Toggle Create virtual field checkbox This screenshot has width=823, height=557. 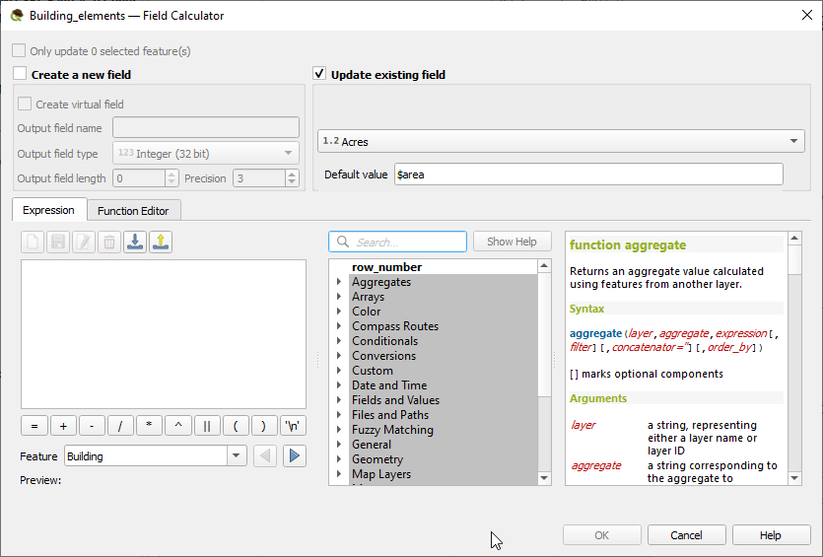(24, 104)
